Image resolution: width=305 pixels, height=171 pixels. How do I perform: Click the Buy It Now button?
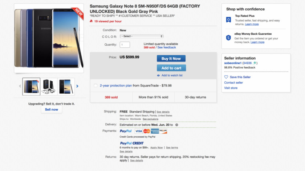click(171, 59)
